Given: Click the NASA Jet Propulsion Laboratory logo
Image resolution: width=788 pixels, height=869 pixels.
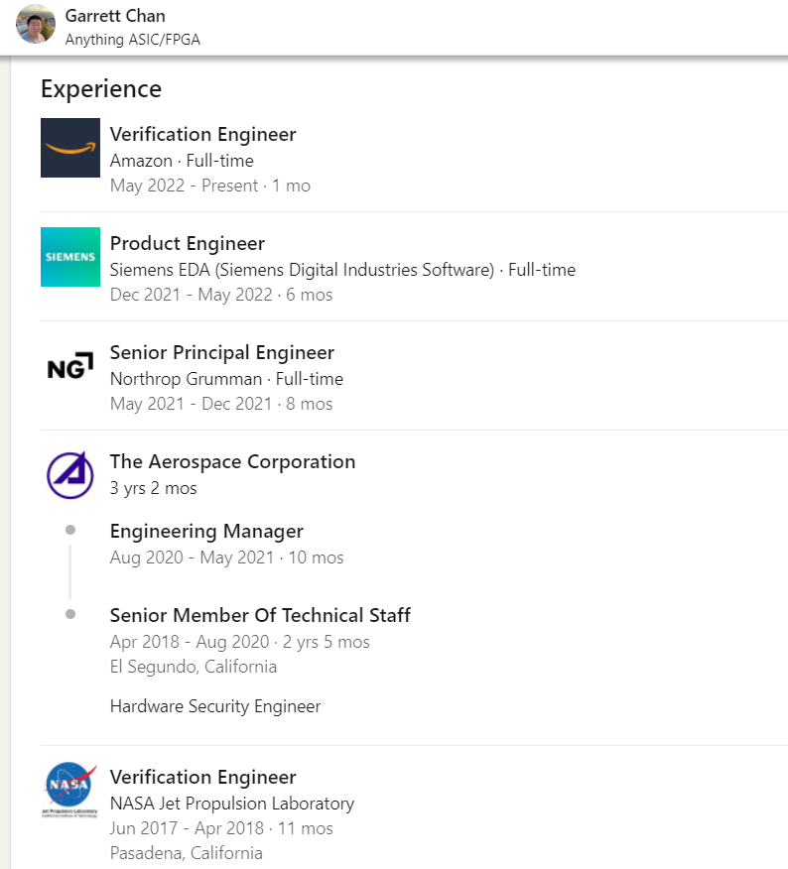Looking at the screenshot, I should pyautogui.click(x=70, y=790).
